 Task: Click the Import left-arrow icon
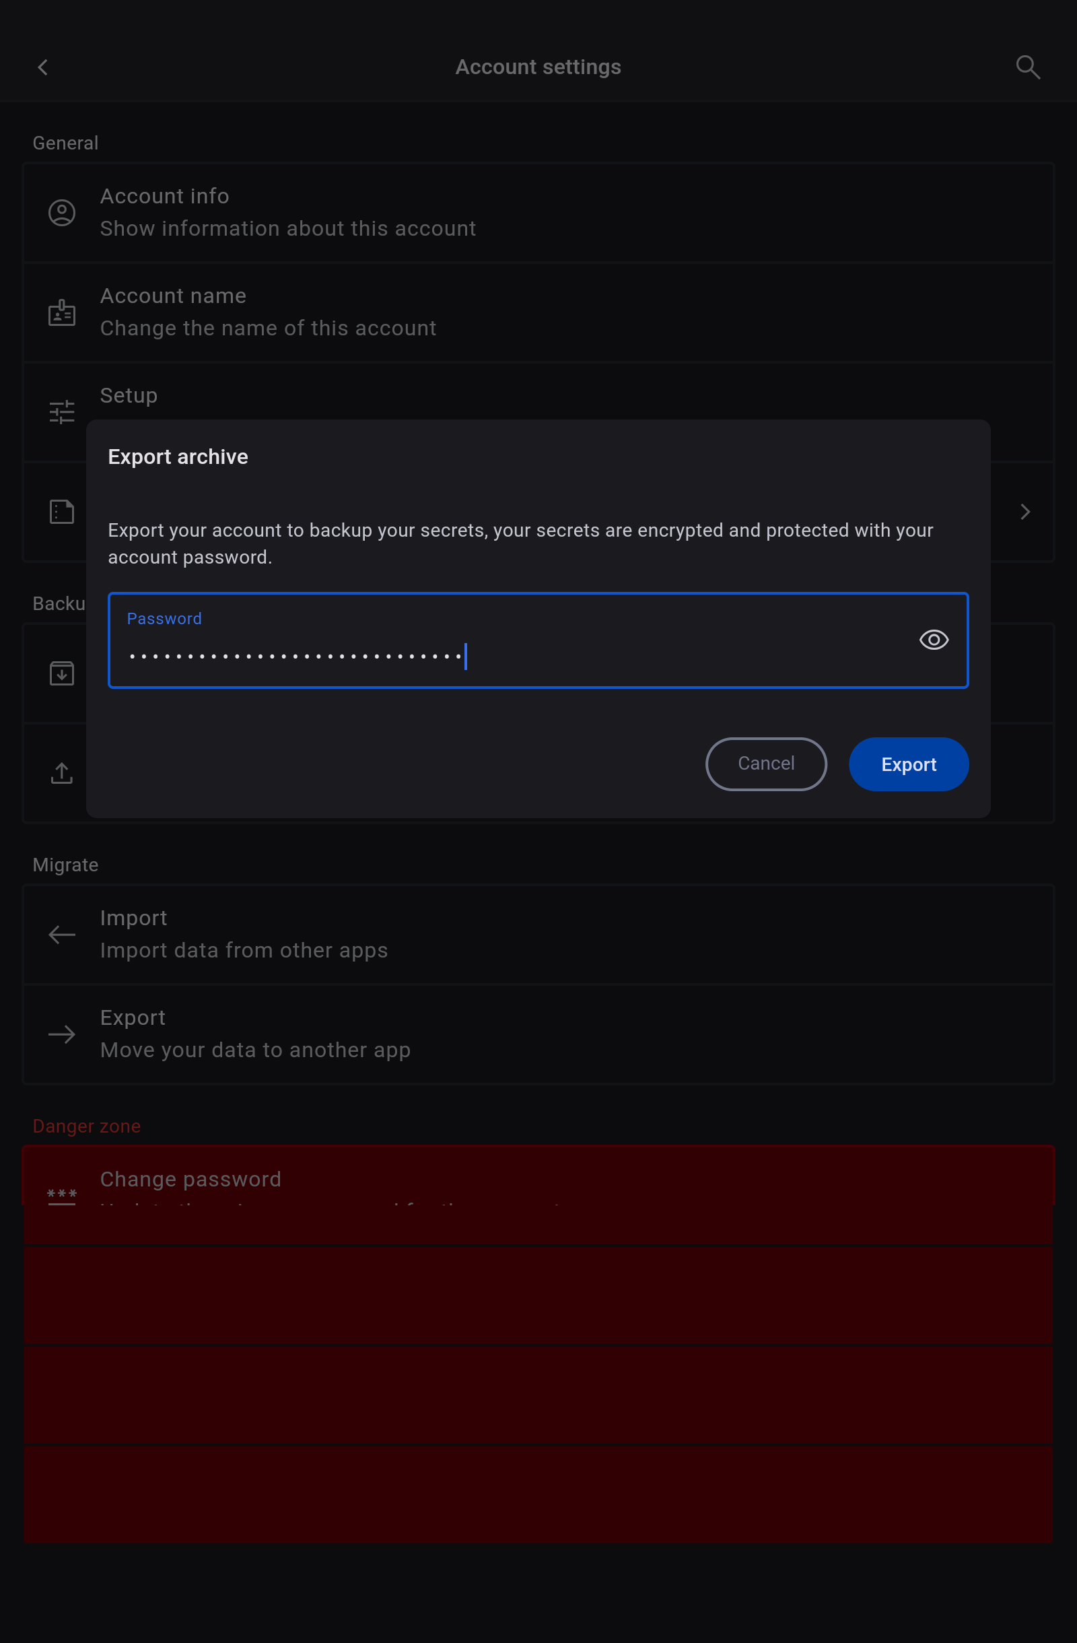click(x=62, y=935)
